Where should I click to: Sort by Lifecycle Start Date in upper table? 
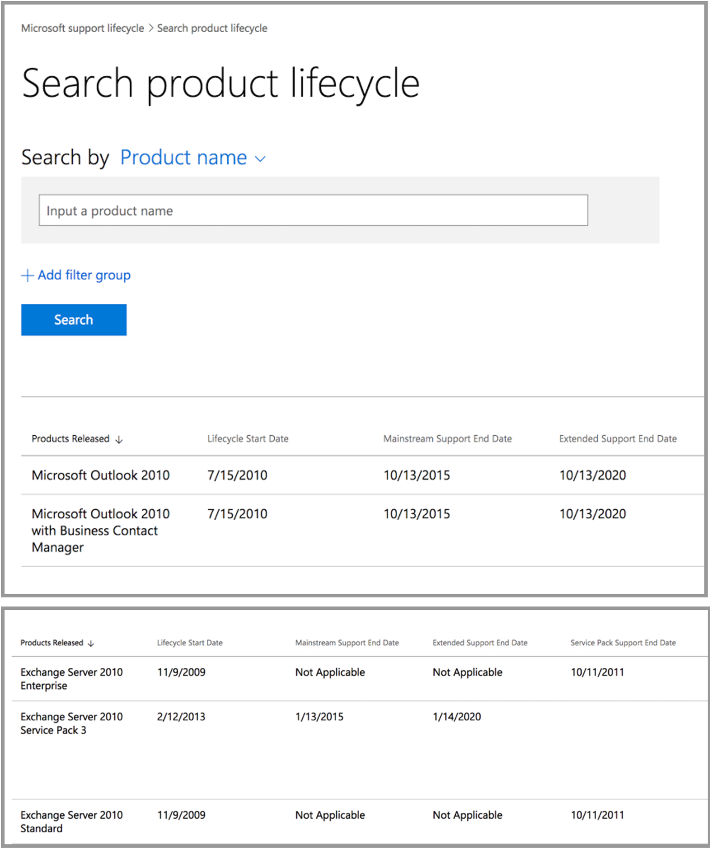pos(248,439)
